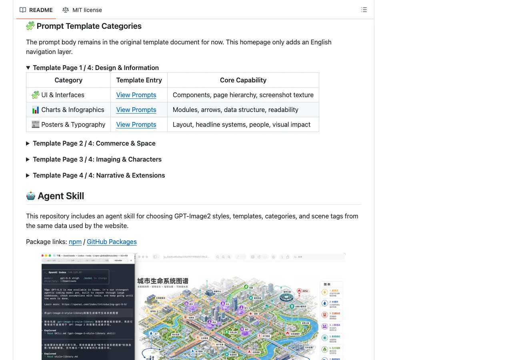Select the Category column header
This screenshot has height=360, width=512.
68,80
